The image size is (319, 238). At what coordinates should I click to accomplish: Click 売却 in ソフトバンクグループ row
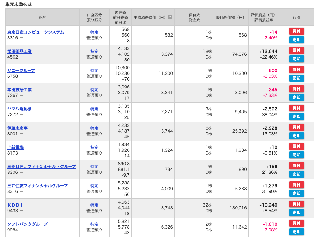pyautogui.click(x=296, y=232)
